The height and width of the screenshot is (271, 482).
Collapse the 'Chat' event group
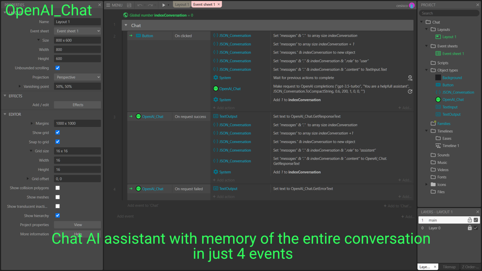tap(126, 25)
